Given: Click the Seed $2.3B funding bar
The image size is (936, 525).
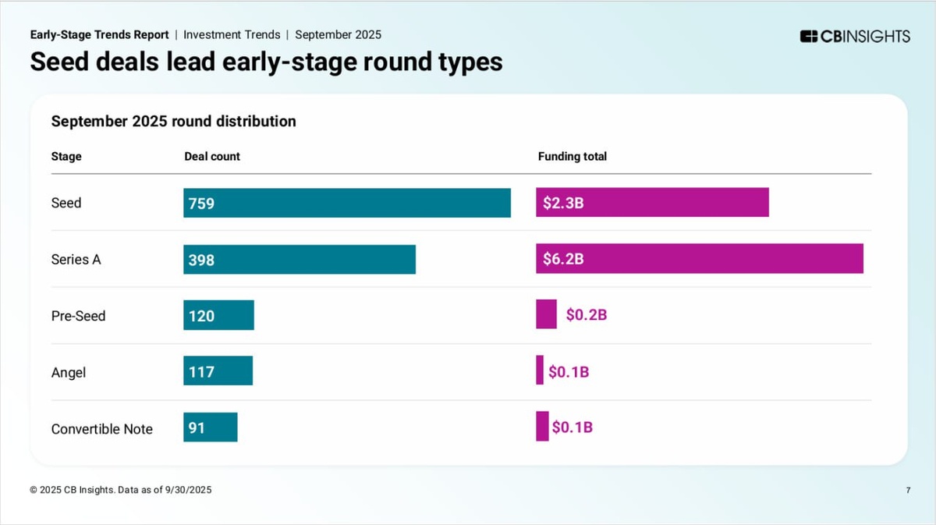Looking at the screenshot, I should tap(652, 202).
